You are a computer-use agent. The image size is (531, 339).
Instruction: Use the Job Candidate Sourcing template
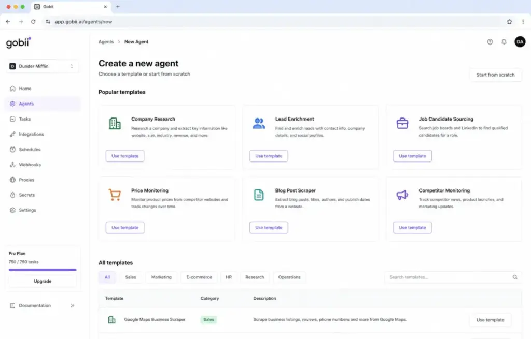[412, 156]
